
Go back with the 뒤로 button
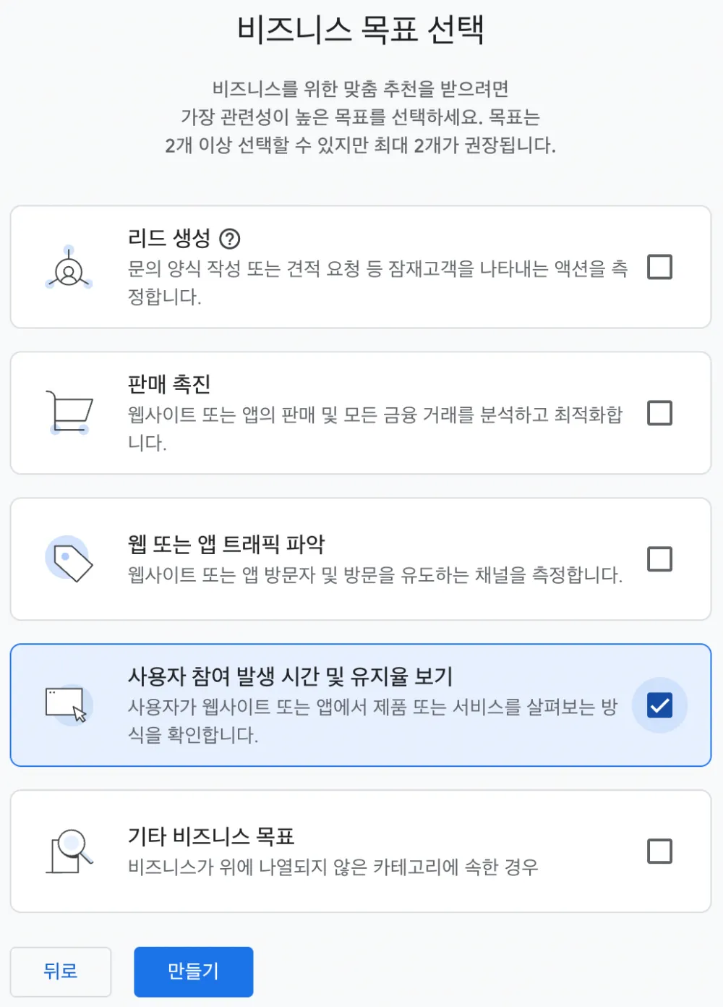point(61,972)
